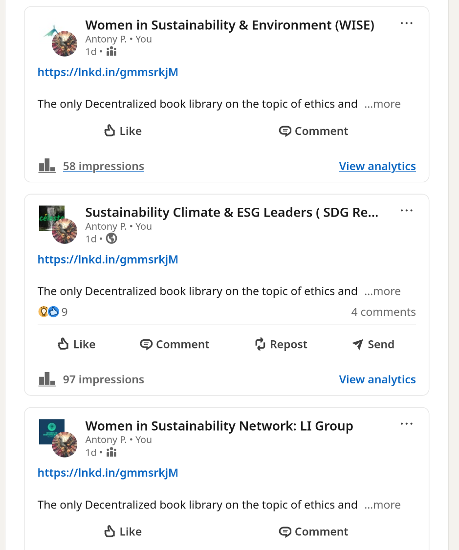The width and height of the screenshot is (459, 550).
Task: Comment on the WISE group post
Action: [313, 131]
